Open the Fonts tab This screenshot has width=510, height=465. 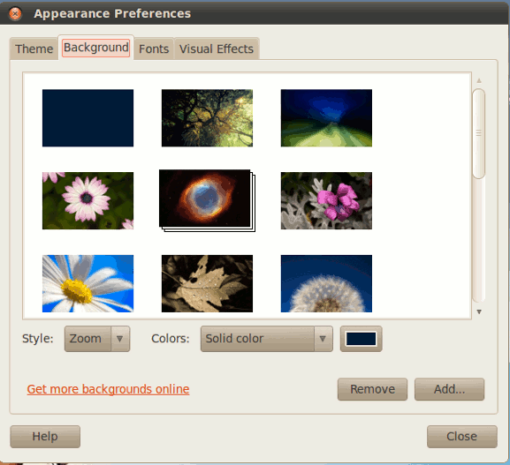click(x=154, y=49)
